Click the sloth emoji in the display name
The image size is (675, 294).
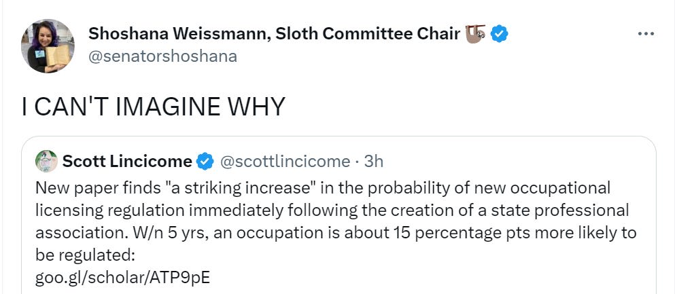(474, 33)
